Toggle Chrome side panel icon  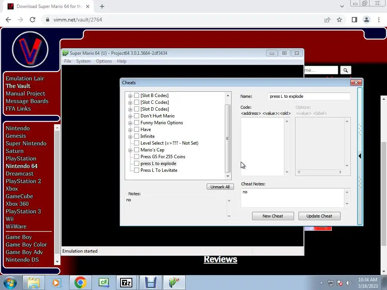(x=354, y=20)
